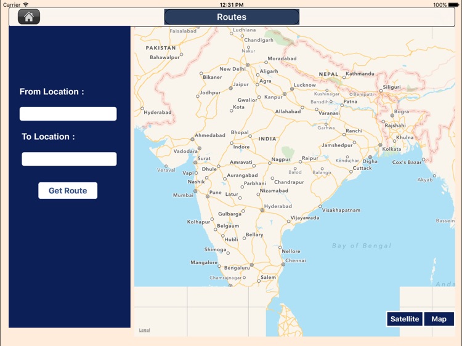Click the To Location input field
The height and width of the screenshot is (346, 462).
pyautogui.click(x=69, y=159)
